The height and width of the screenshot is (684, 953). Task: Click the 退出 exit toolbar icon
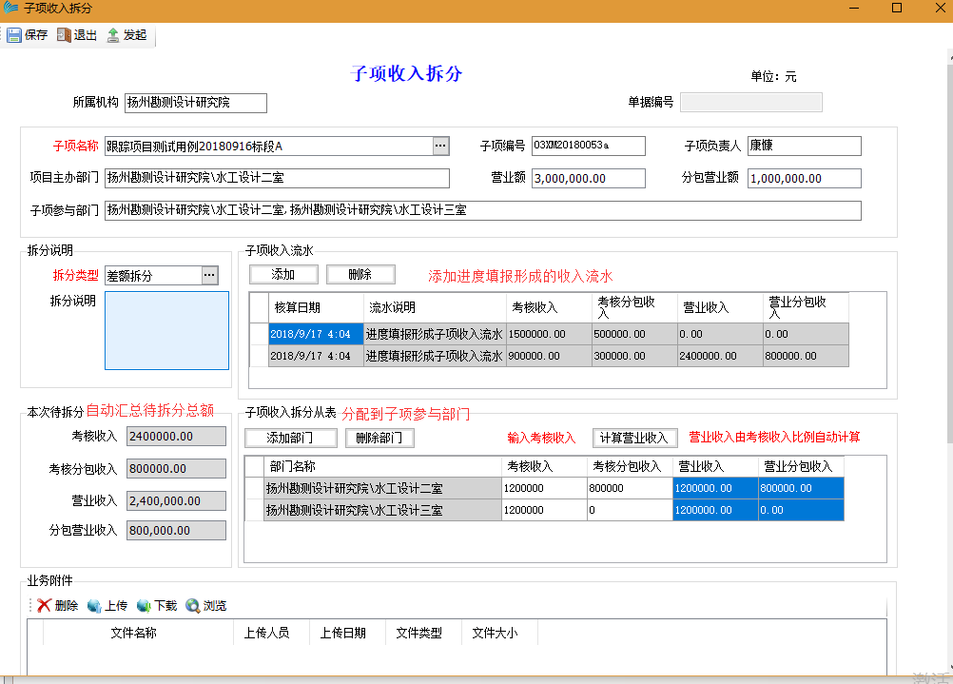click(64, 35)
